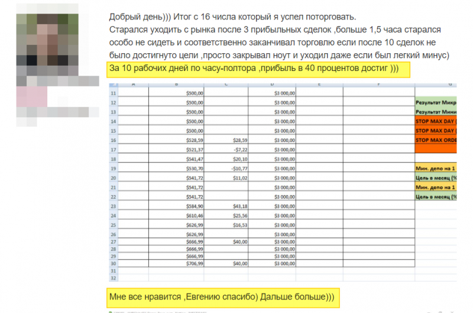Select the $626,99 cell in row 25
The width and height of the screenshot is (473, 313).
tap(176, 225)
